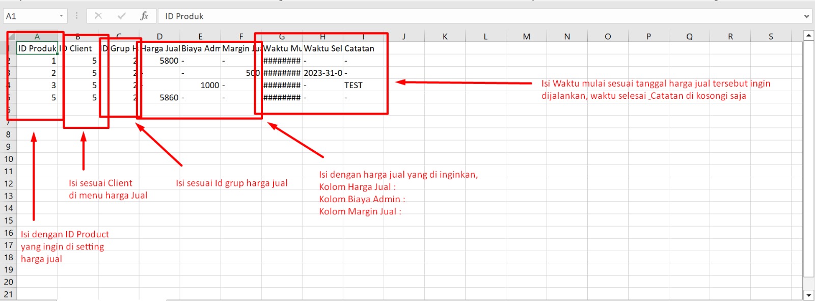Click the scroll up arrow on vertical scrollbar
The width and height of the screenshot is (815, 301).
(808, 36)
